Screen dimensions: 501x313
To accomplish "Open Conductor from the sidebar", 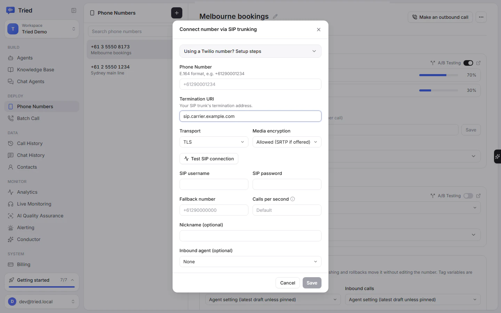I will tap(42, 239).
